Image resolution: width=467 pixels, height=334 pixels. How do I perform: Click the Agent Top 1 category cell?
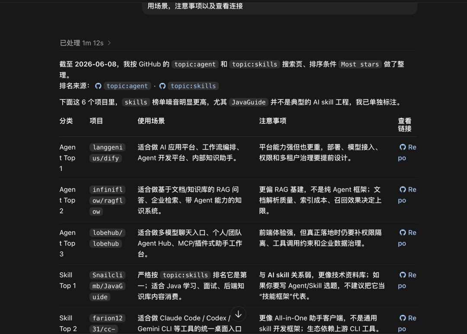[x=67, y=158]
